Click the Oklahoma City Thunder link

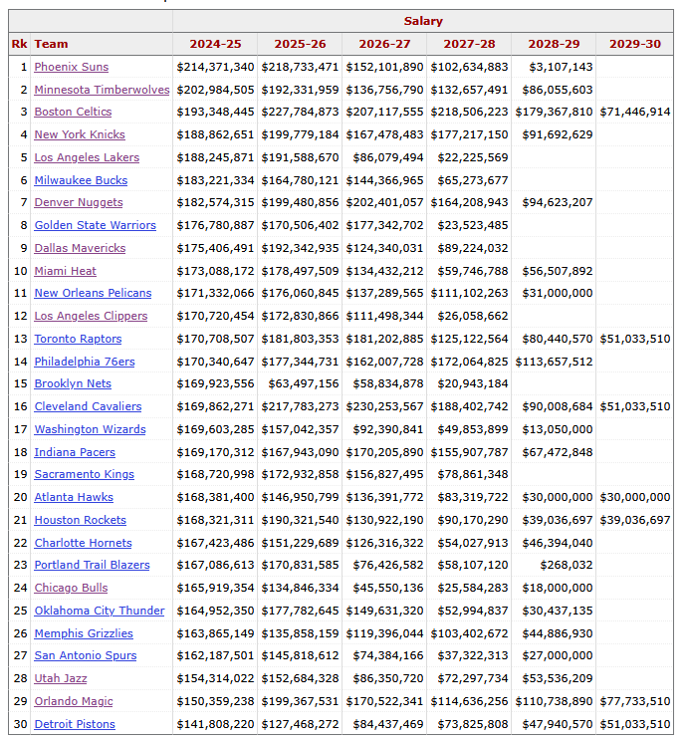point(100,611)
